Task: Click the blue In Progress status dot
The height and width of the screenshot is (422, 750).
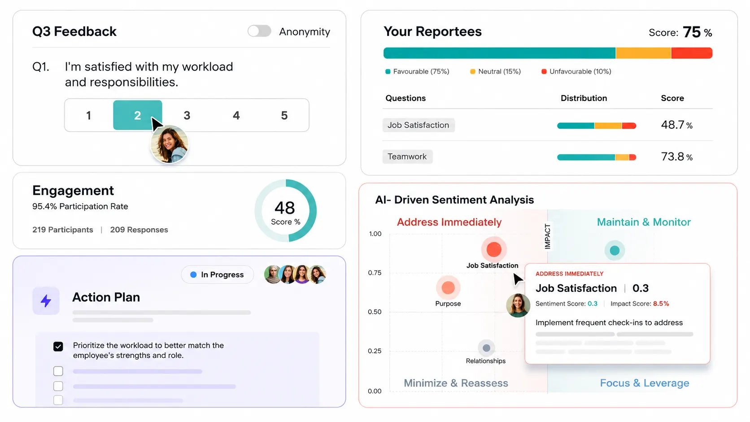Action: click(193, 274)
